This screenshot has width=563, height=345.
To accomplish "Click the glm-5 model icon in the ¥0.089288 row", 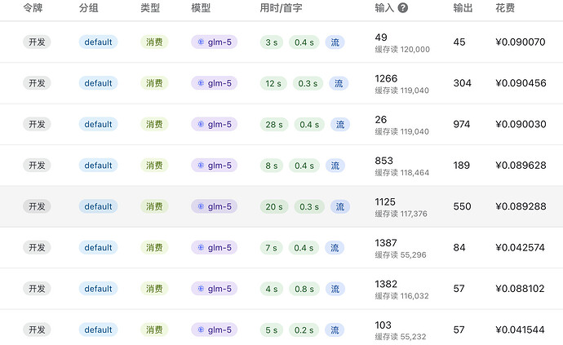I will [201, 206].
